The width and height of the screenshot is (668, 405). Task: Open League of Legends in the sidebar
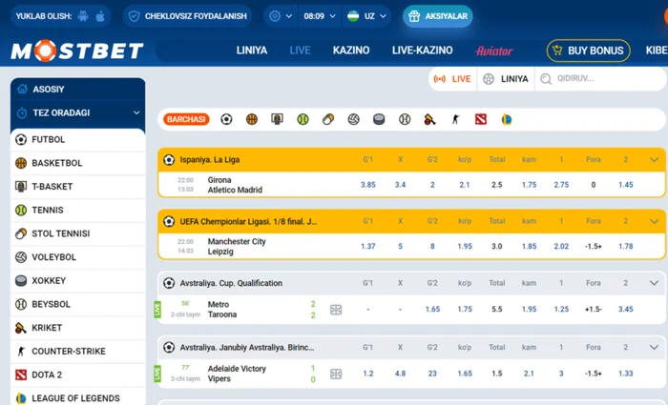point(77,398)
